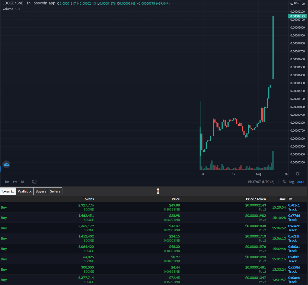Click the current price tag 0.00002143 on axis
The height and width of the screenshot is (285, 308).
pyautogui.click(x=297, y=16)
